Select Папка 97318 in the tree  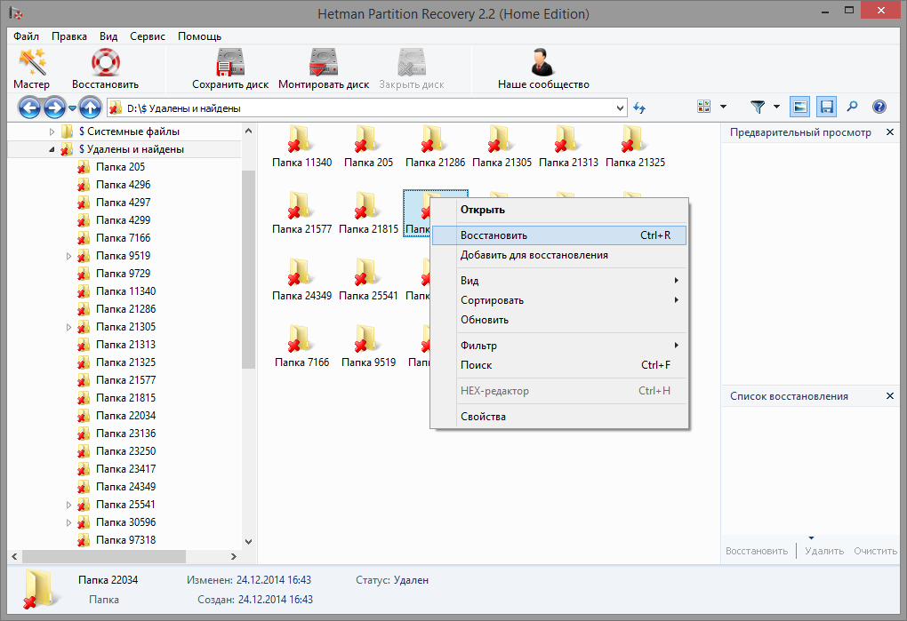coord(126,540)
